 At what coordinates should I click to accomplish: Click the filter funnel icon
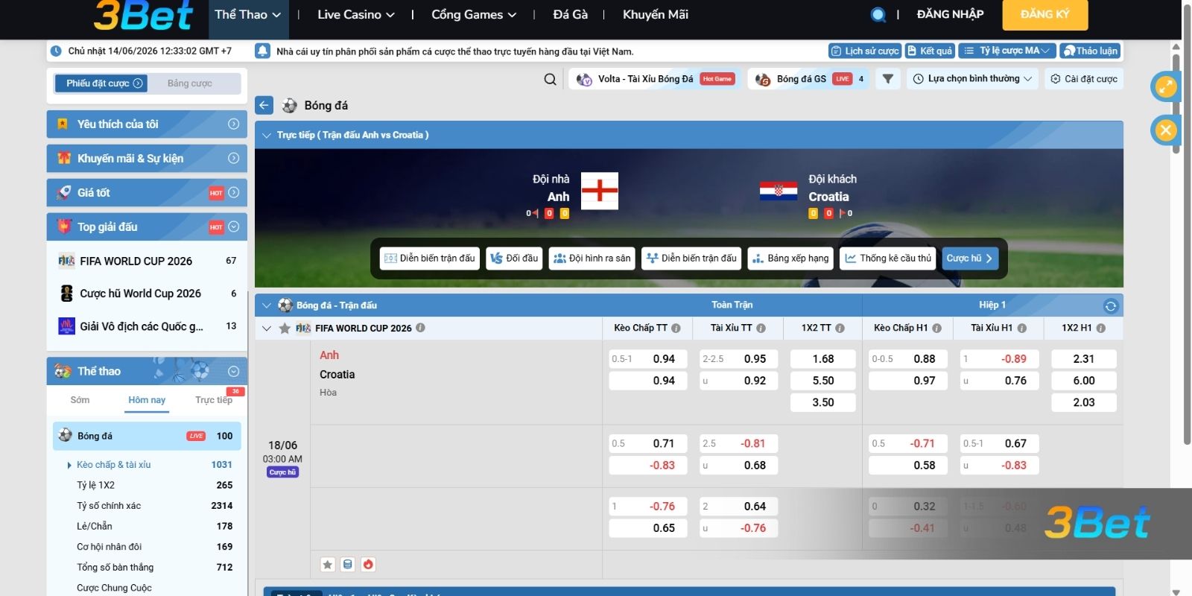coord(887,79)
